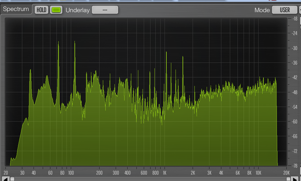Click the -42 dB level label

(295, 77)
